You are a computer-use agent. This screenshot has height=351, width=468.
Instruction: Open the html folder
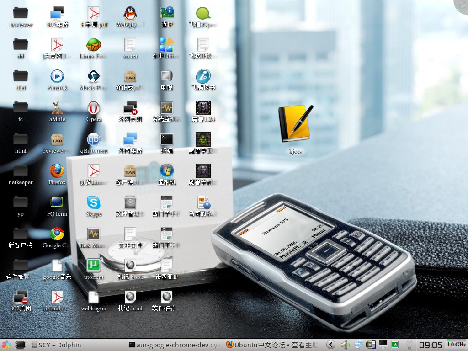pyautogui.click(x=21, y=140)
